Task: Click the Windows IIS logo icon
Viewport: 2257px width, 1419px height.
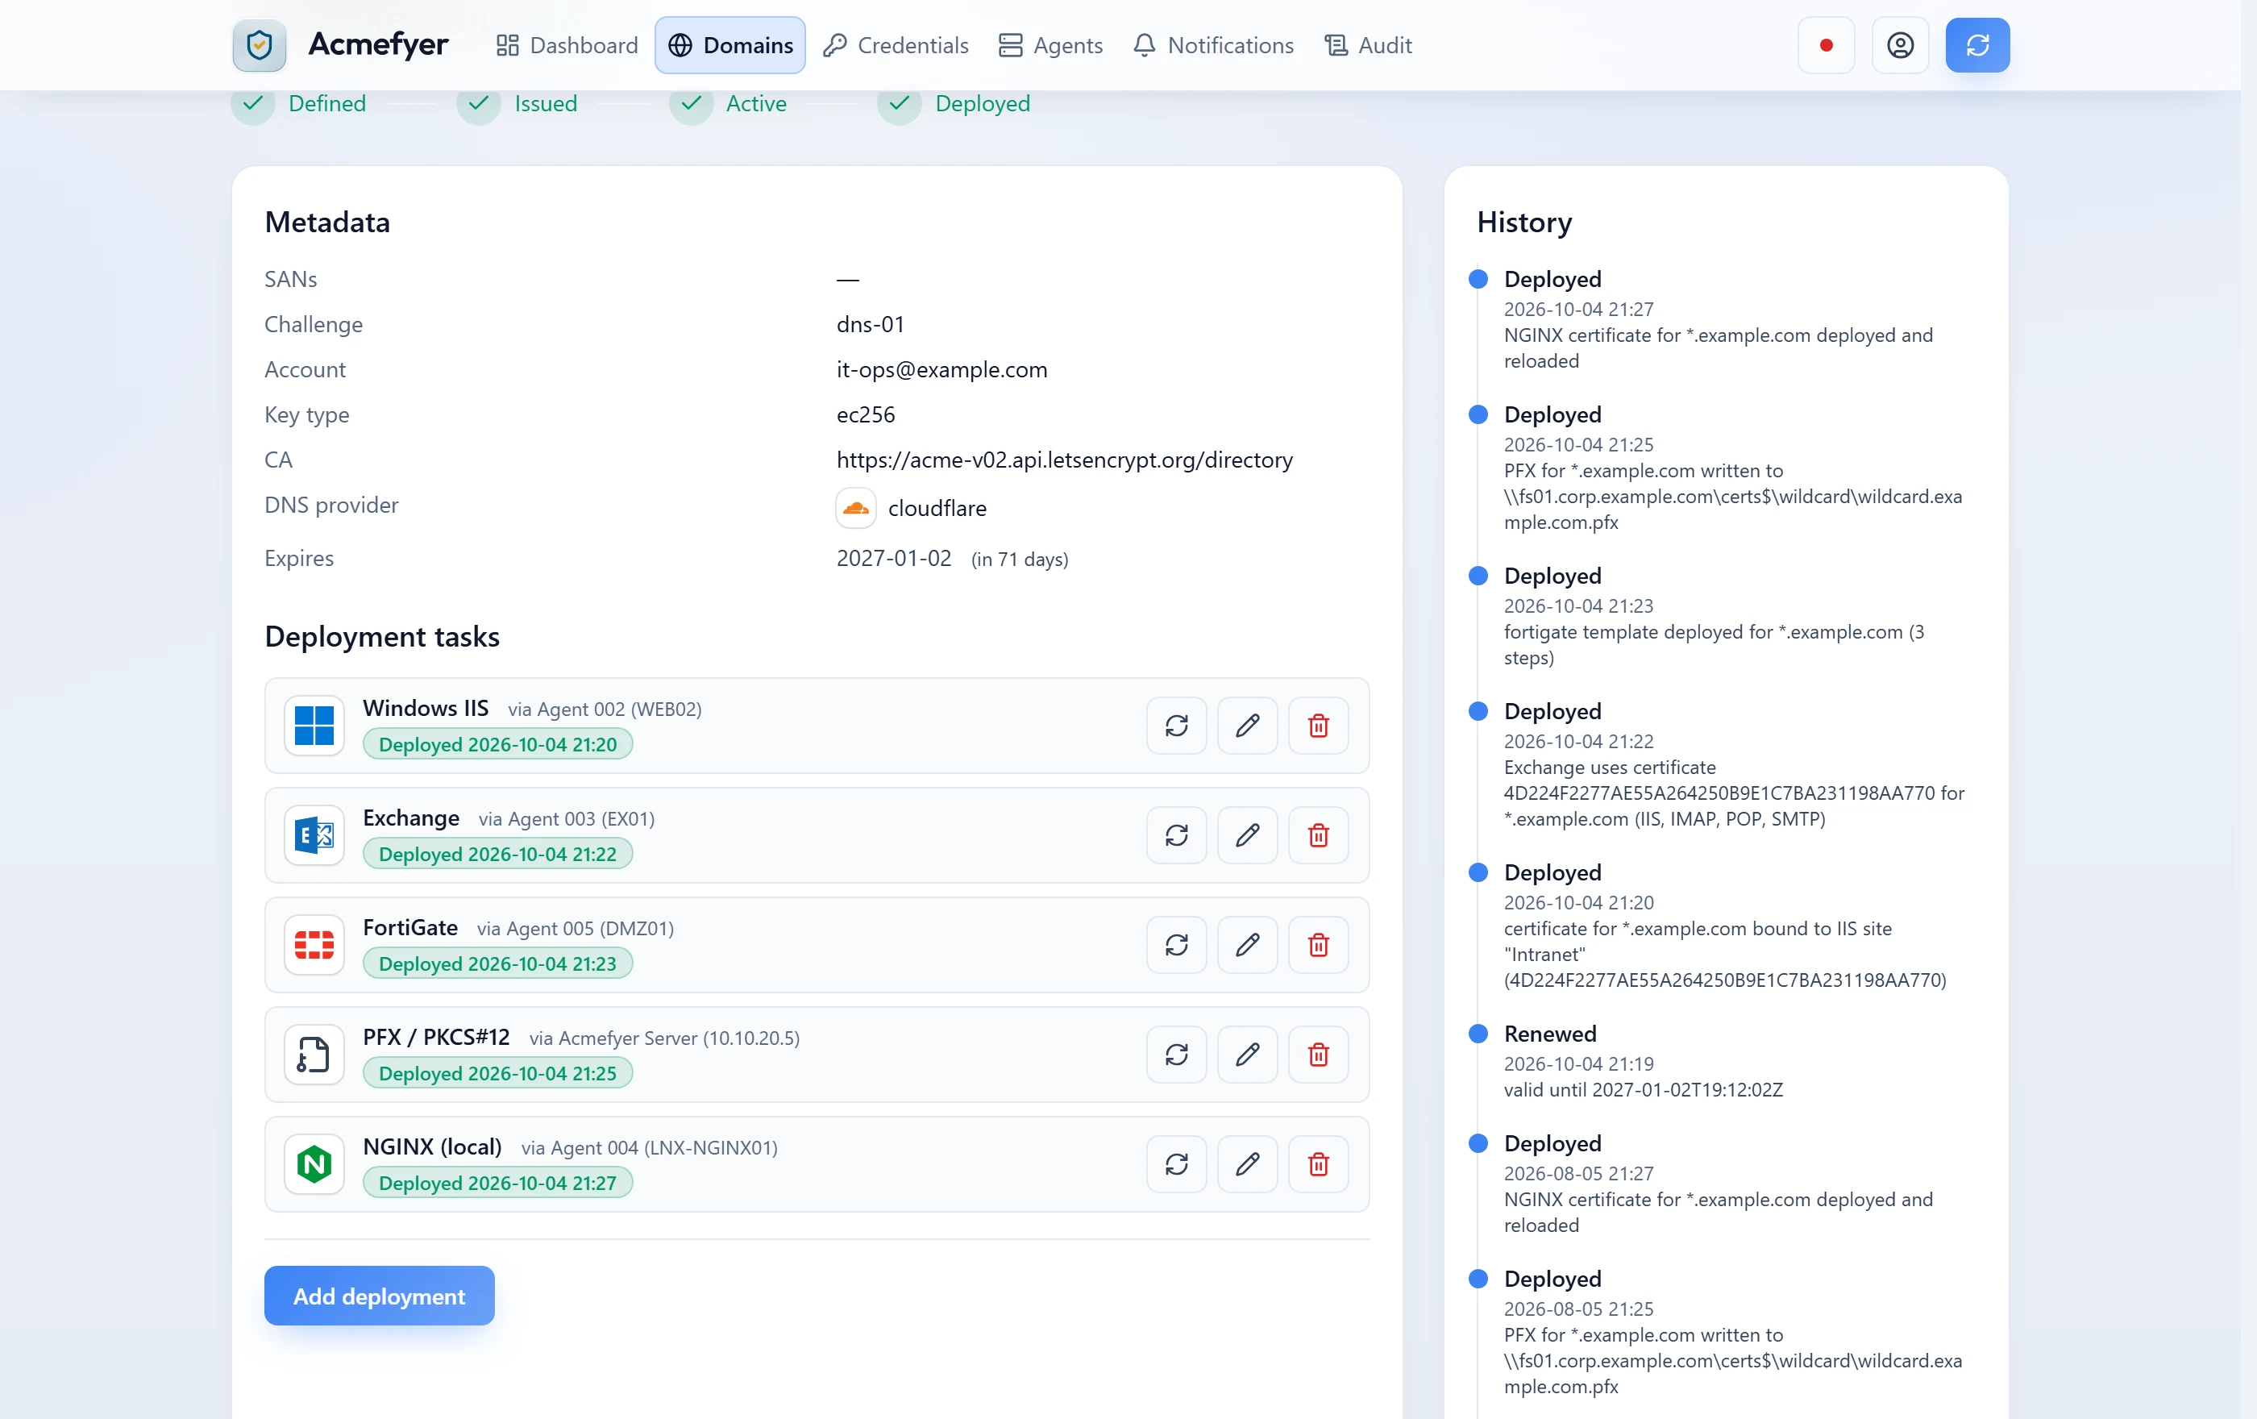Action: [x=314, y=726]
